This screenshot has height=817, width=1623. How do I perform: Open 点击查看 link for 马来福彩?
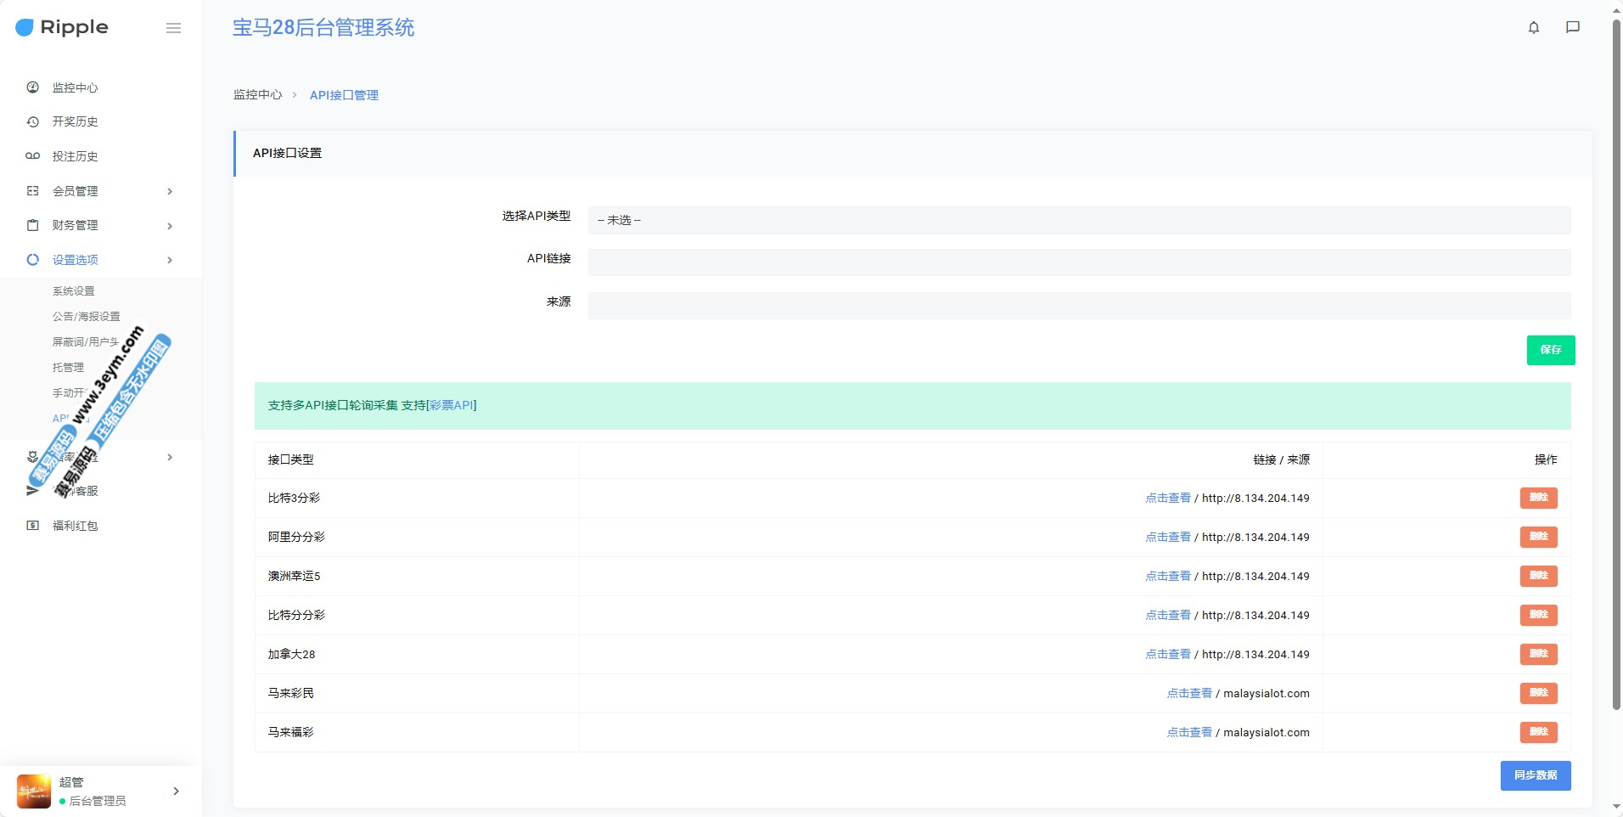point(1188,732)
